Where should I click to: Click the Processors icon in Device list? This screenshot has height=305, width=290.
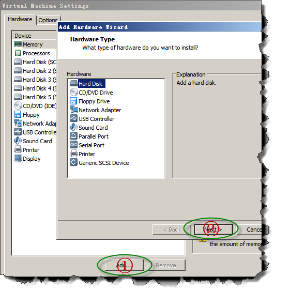18,53
